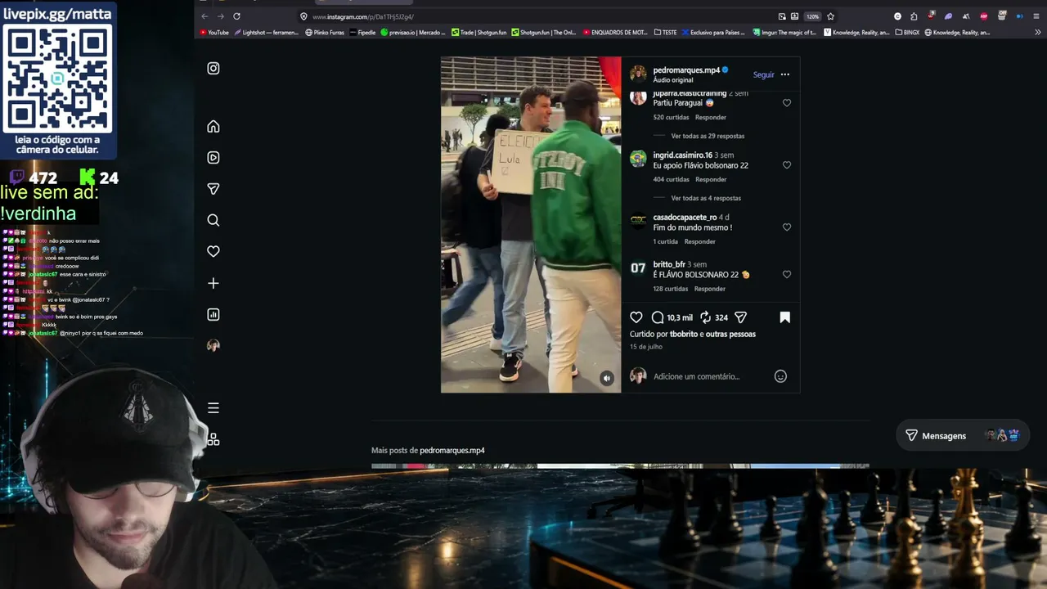Viewport: 1047px width, 589px height.
Task: Reply to casadocapacete_ro's comment
Action: tap(700, 241)
